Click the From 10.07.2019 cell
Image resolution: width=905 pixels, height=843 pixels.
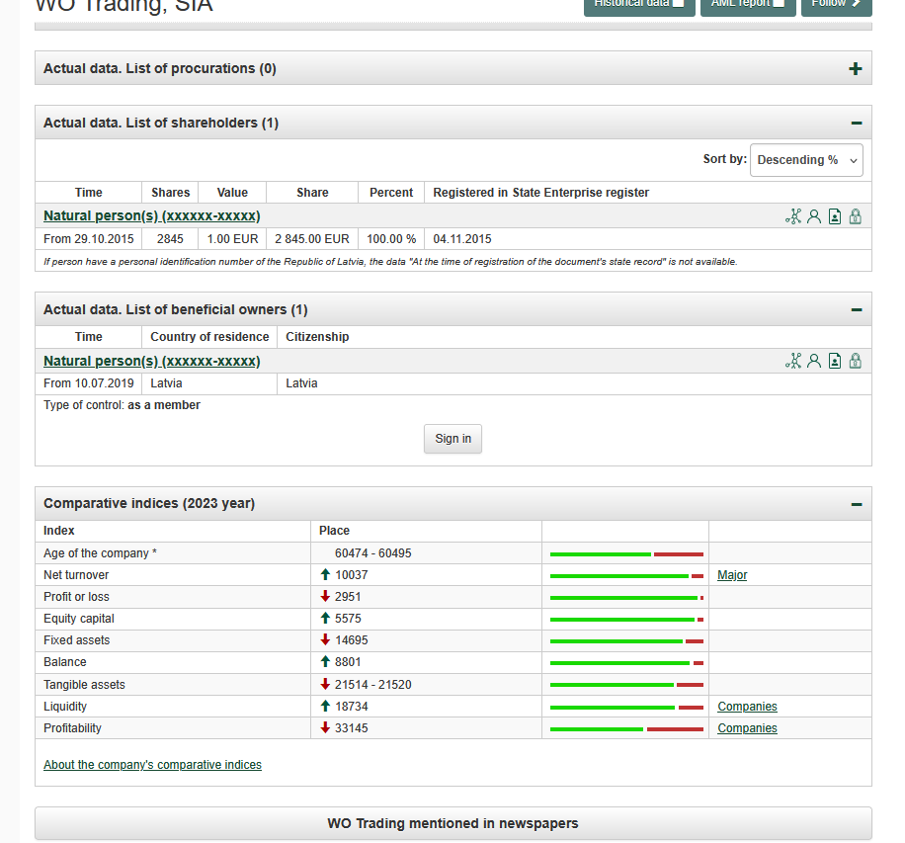(88, 383)
